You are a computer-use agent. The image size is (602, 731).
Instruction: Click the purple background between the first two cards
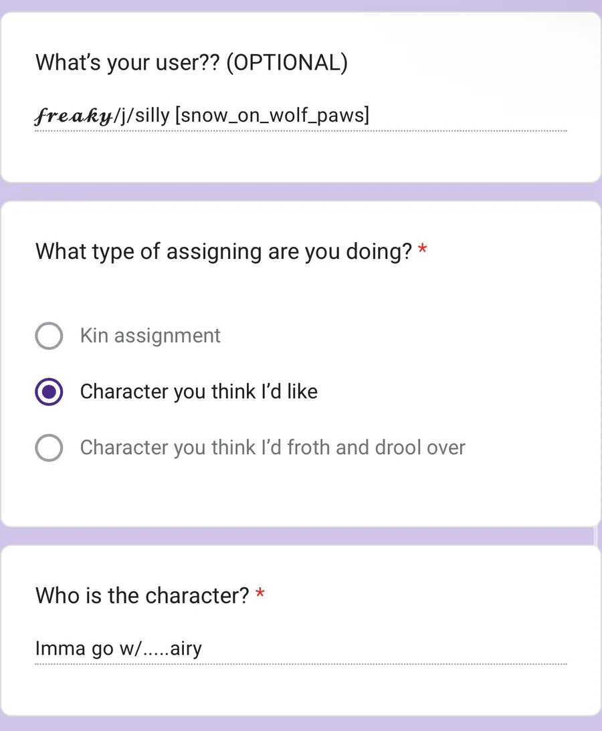click(301, 191)
